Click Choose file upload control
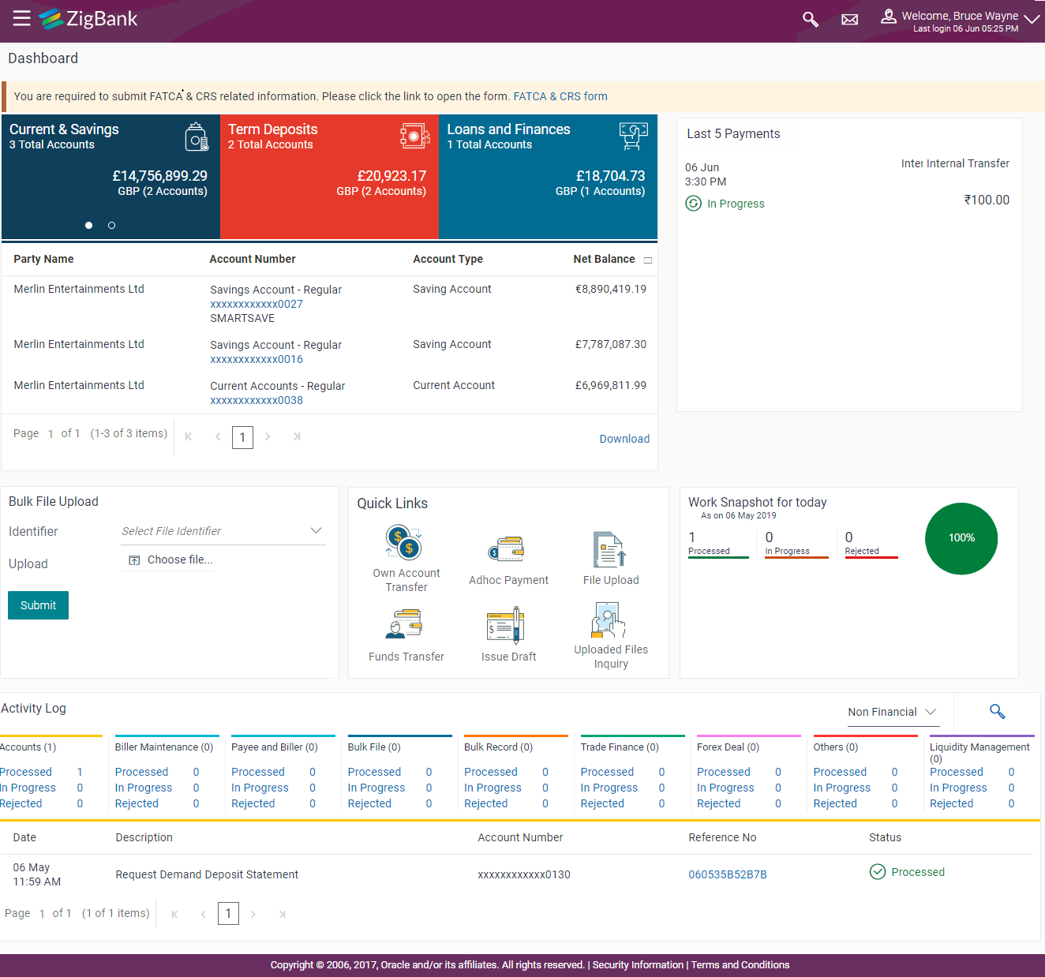The height and width of the screenshot is (977, 1045). point(170,560)
